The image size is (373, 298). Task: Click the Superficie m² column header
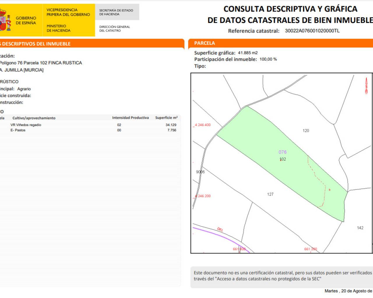pos(166,118)
